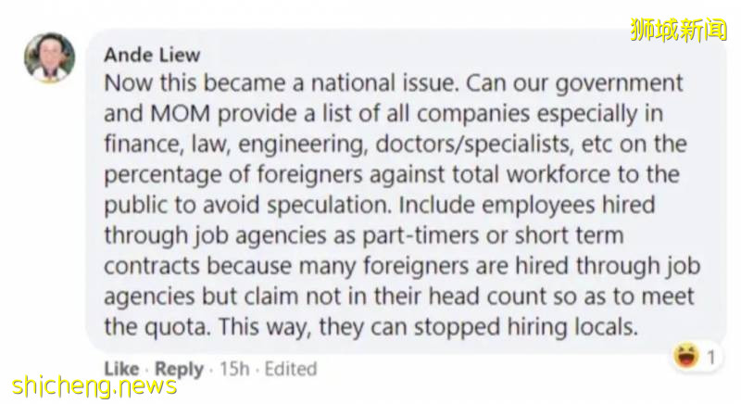Click Ande Liew's profile picture
This screenshot has width=741, height=404.
tap(49, 58)
